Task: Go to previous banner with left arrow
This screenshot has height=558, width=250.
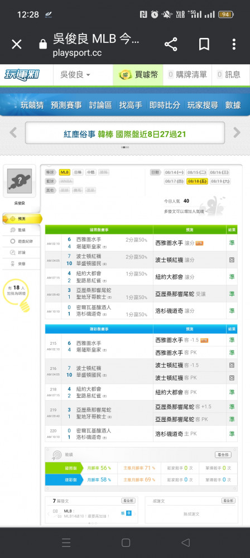Action: pos(13,132)
